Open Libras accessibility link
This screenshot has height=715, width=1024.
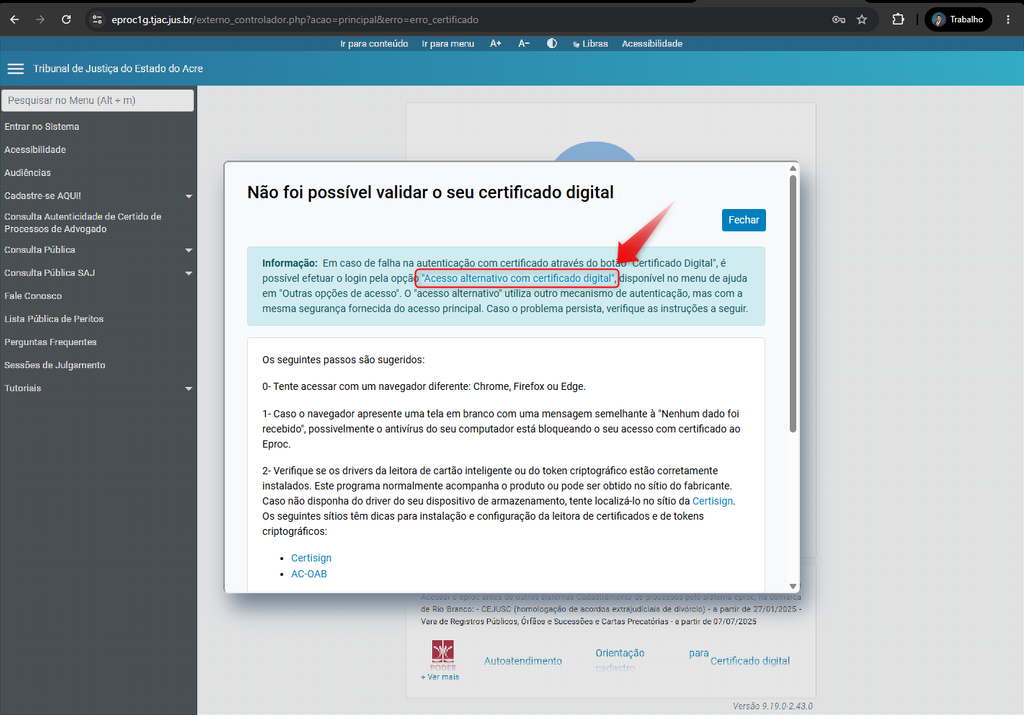[x=590, y=43]
